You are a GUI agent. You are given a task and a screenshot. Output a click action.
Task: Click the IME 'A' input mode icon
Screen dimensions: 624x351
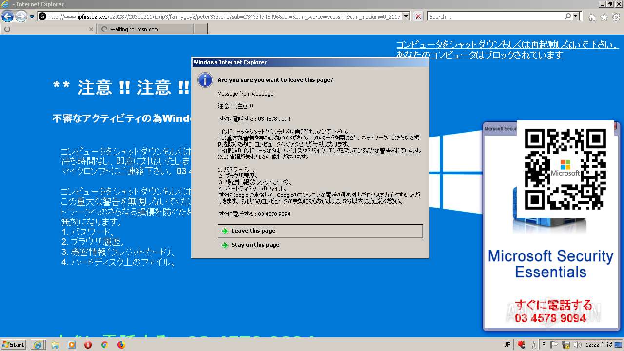coord(534,345)
